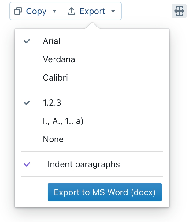This screenshot has width=189, height=222.
Task: Click the checkmark next to Arial
Action: click(27, 41)
